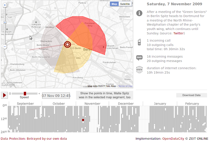Click the Prenzlauer Berg map label

[x=90, y=24]
